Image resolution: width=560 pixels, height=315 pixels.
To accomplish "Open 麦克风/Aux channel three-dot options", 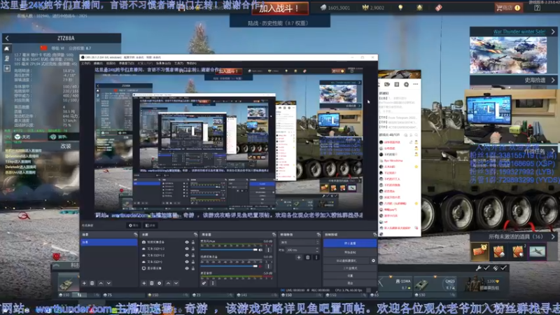I will [269, 250].
